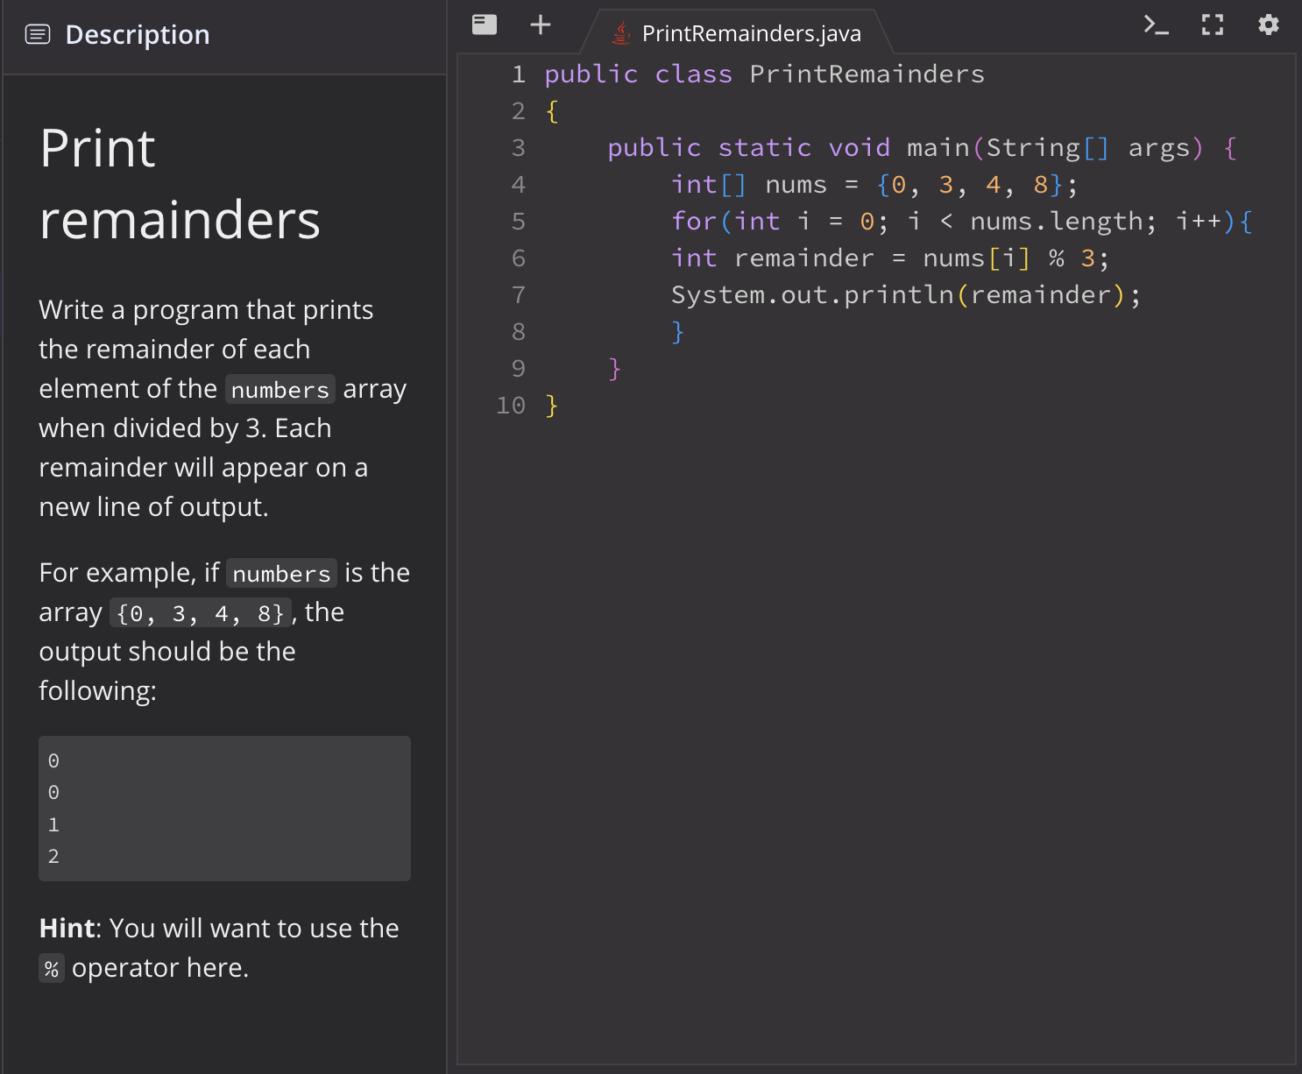The height and width of the screenshot is (1074, 1302).
Task: Toggle the file explorer panel icon
Action: [x=484, y=25]
